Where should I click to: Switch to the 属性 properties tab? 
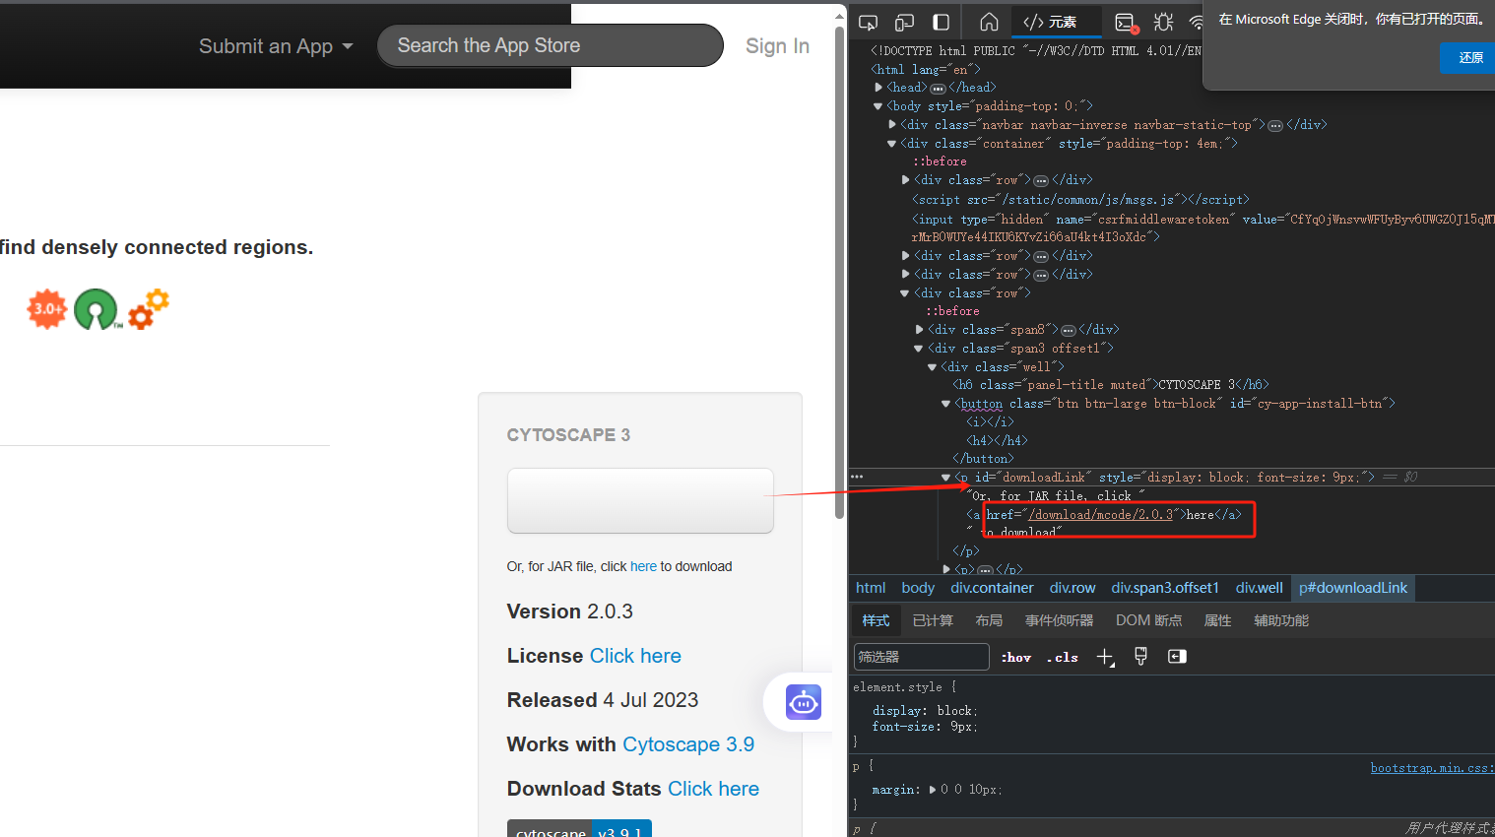pyautogui.click(x=1218, y=620)
